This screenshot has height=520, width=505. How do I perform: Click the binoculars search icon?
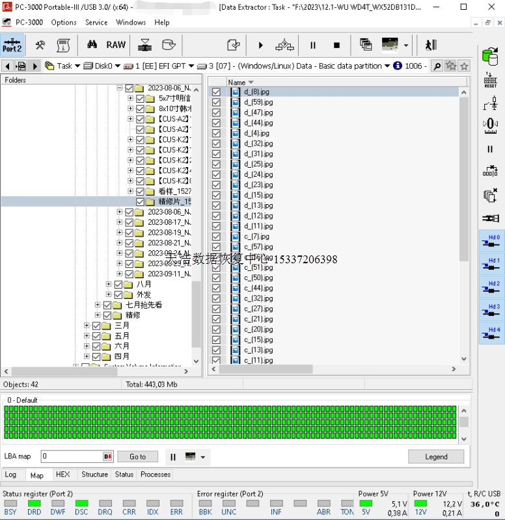click(x=92, y=45)
